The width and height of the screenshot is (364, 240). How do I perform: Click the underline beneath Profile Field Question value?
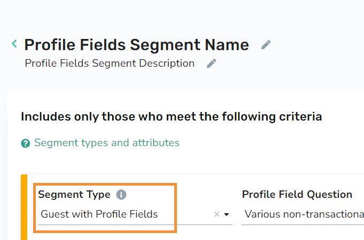pyautogui.click(x=303, y=225)
